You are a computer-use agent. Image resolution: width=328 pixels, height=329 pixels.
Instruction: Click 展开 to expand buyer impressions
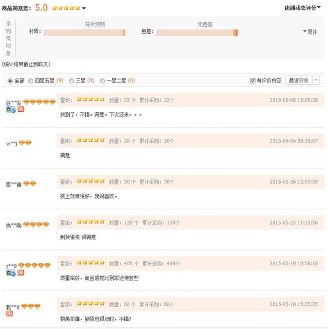[310, 32]
